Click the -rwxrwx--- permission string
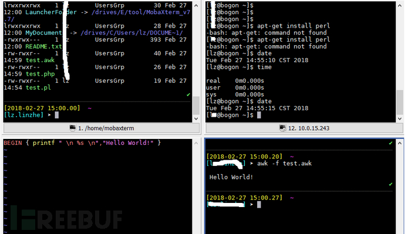 (22, 39)
